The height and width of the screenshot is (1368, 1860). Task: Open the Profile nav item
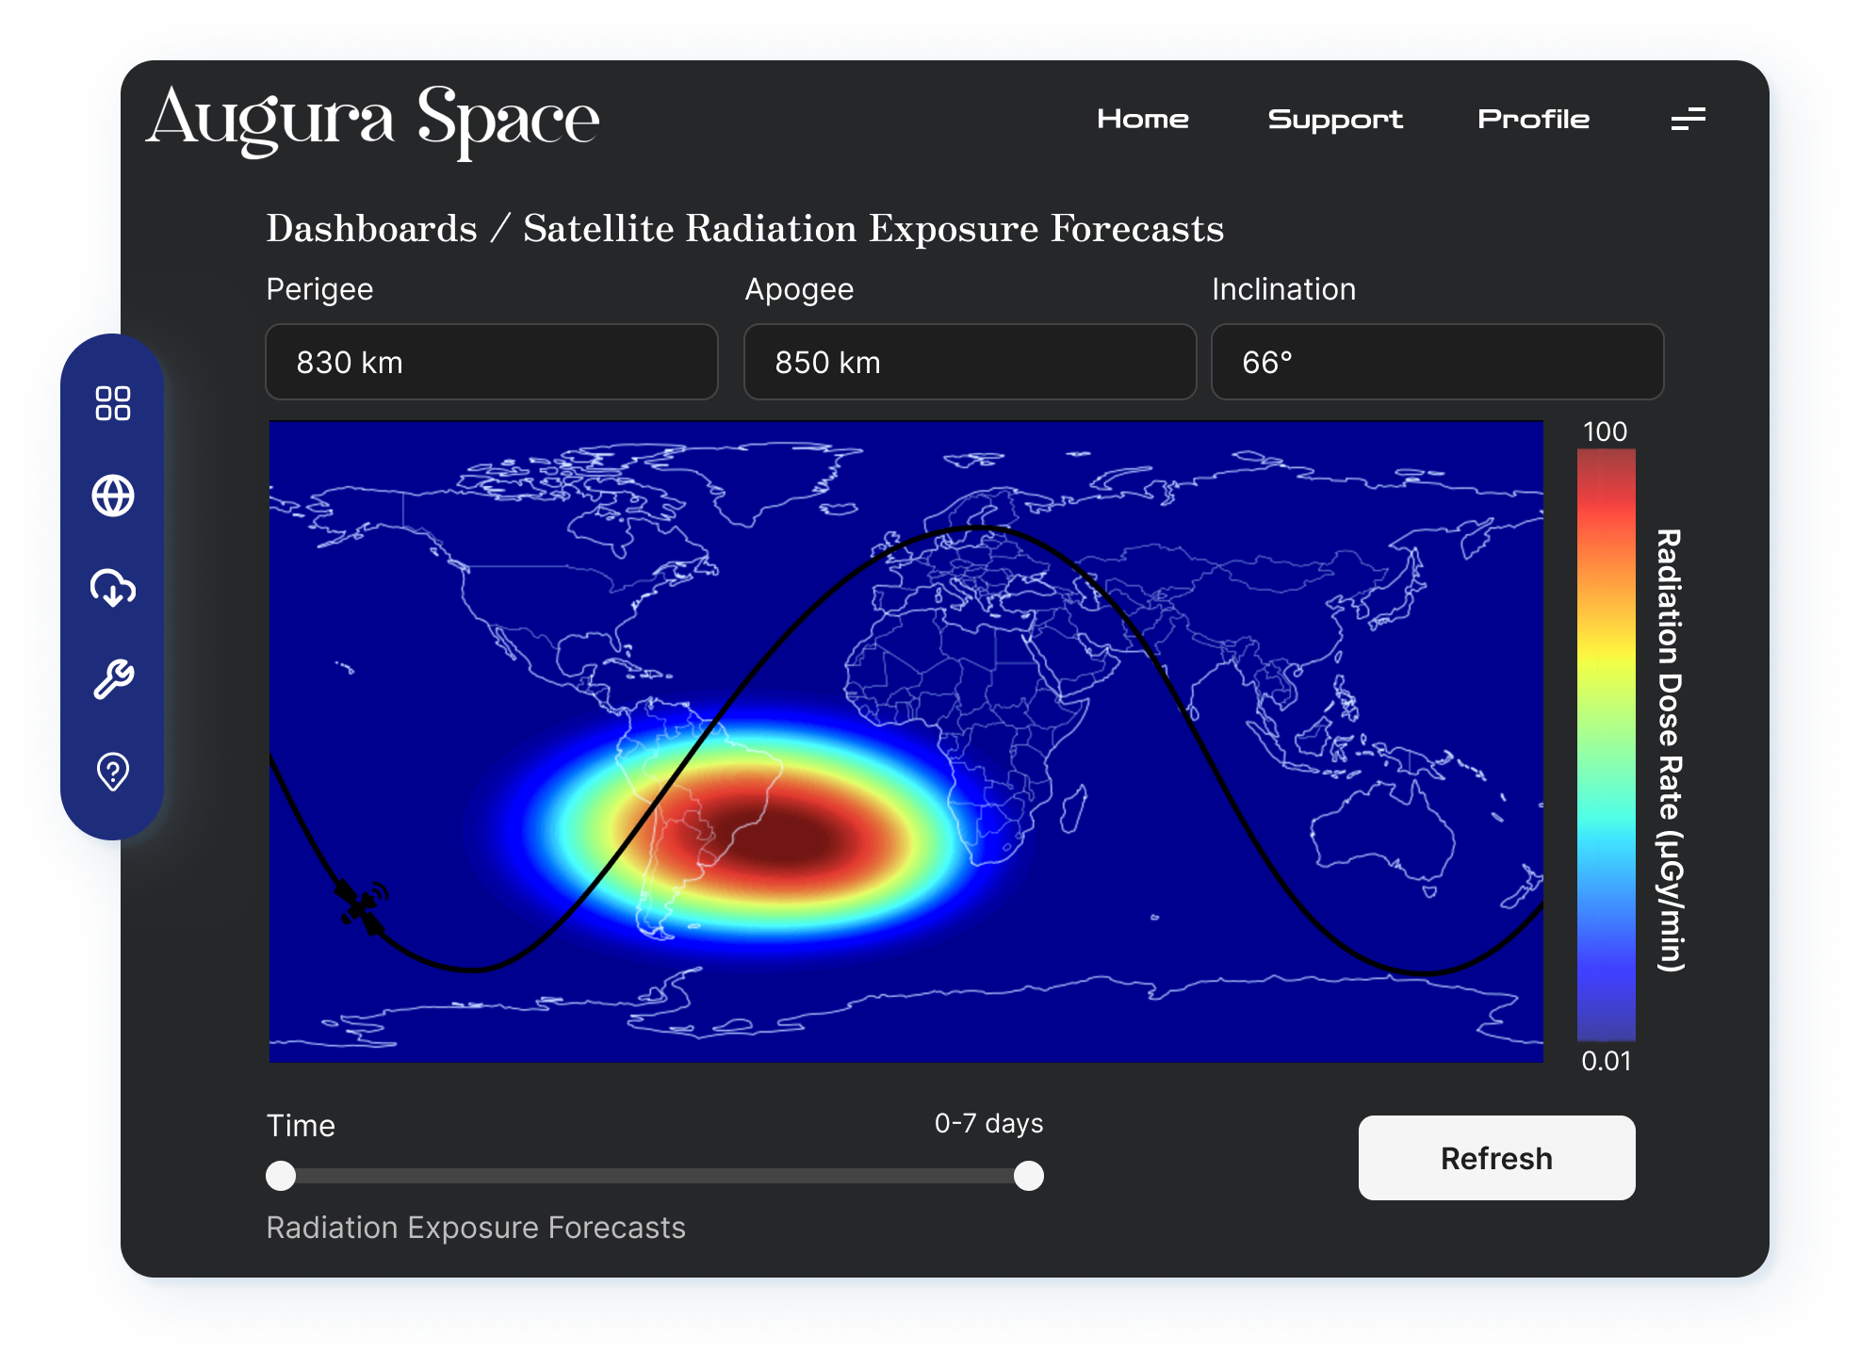click(1533, 119)
